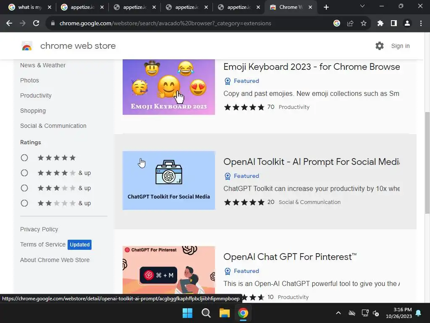Open About Chrome Web Store link
The width and height of the screenshot is (430, 323).
tap(55, 260)
